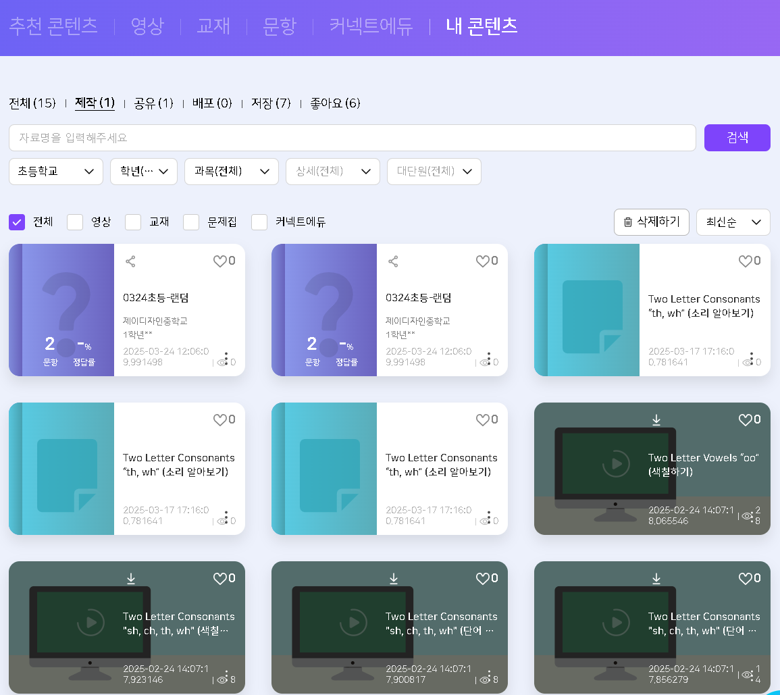The width and height of the screenshot is (780, 695).
Task: Click heart icon on Two Letter Vowels card
Action: coord(746,420)
